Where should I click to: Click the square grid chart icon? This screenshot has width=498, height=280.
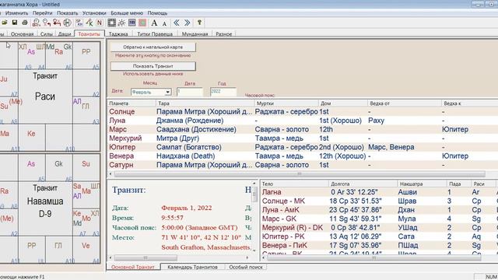111,23
